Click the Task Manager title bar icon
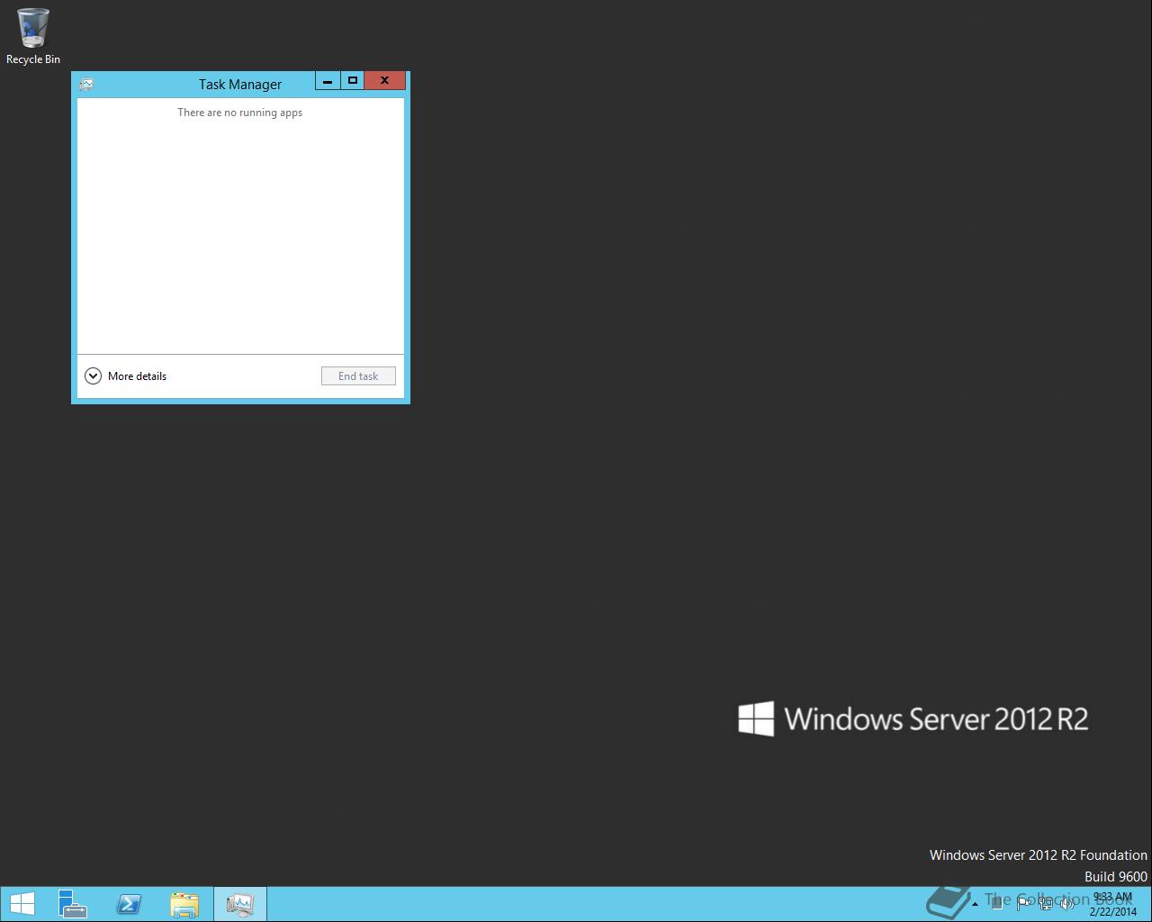Image resolution: width=1152 pixels, height=922 pixels. coord(86,85)
